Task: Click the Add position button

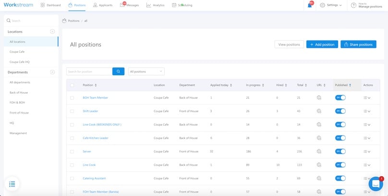Action: (x=322, y=45)
